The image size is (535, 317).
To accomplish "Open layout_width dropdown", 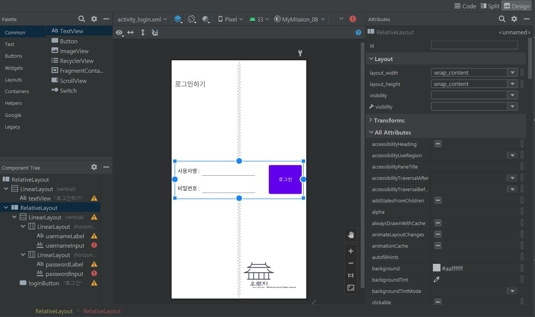I will [x=513, y=73].
